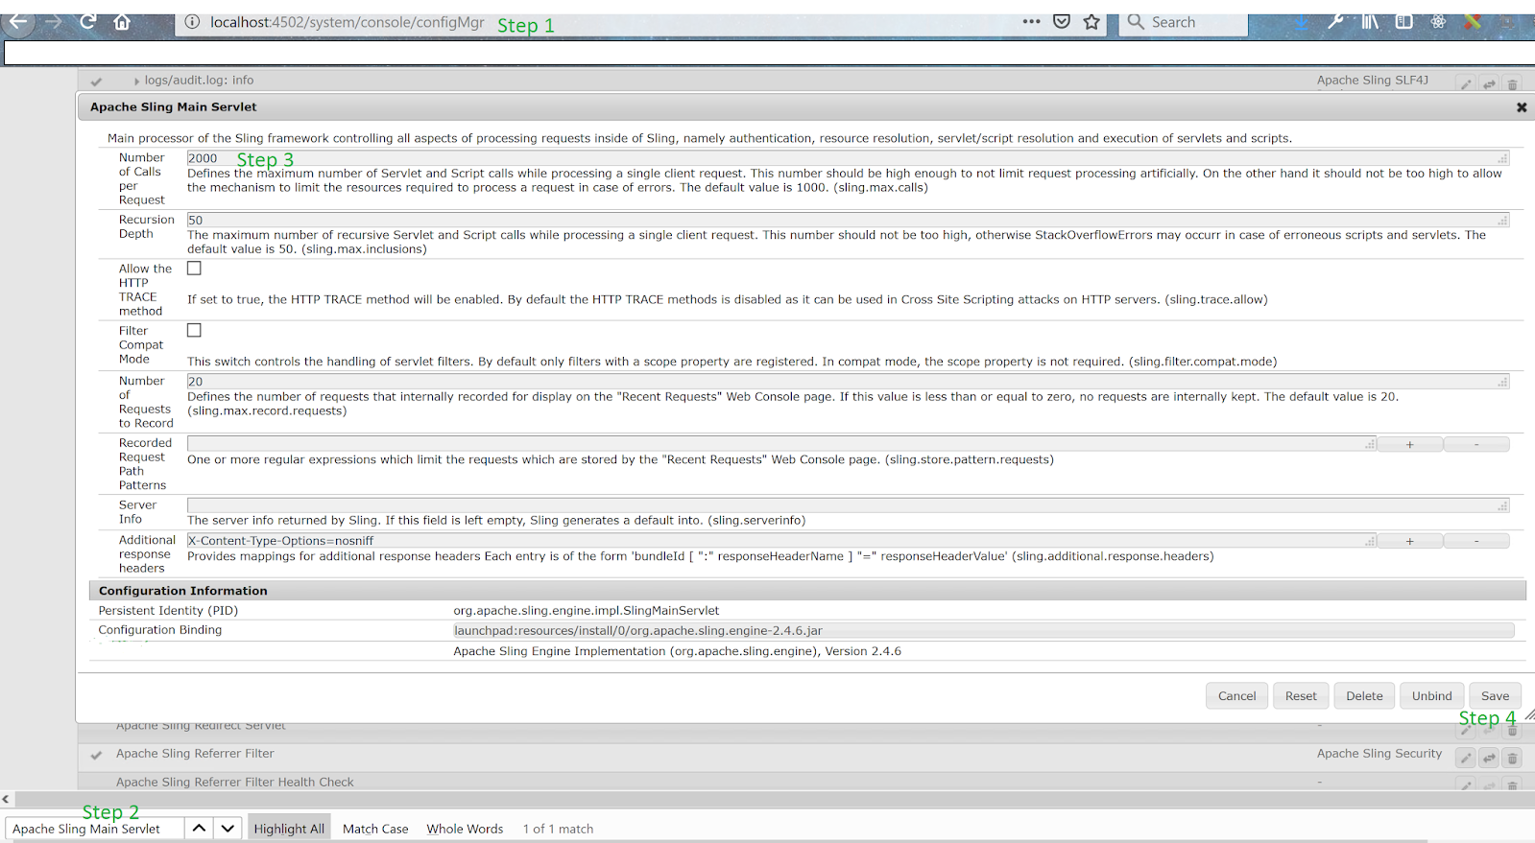The image size is (1535, 843).
Task: Click the Apache Sling Security bundle label
Action: pyautogui.click(x=1379, y=754)
